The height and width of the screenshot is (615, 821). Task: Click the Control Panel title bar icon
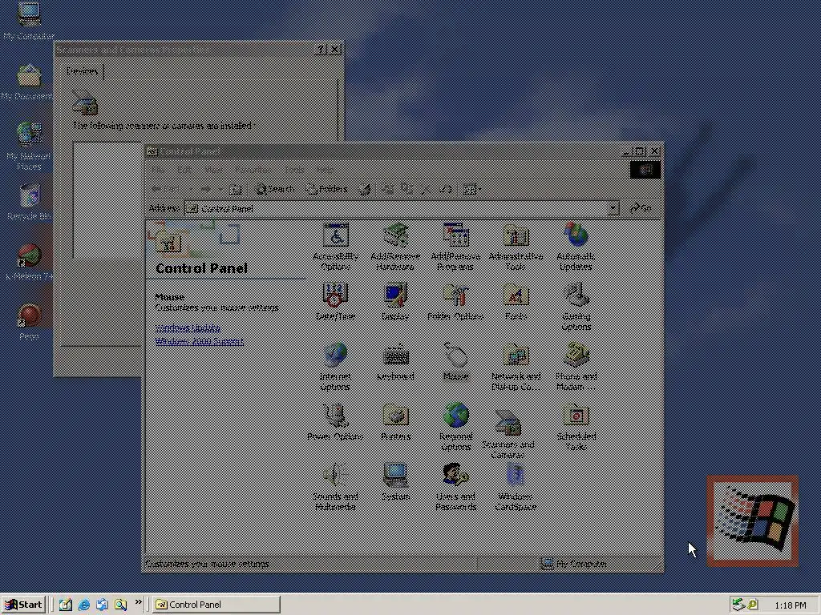pyautogui.click(x=152, y=151)
